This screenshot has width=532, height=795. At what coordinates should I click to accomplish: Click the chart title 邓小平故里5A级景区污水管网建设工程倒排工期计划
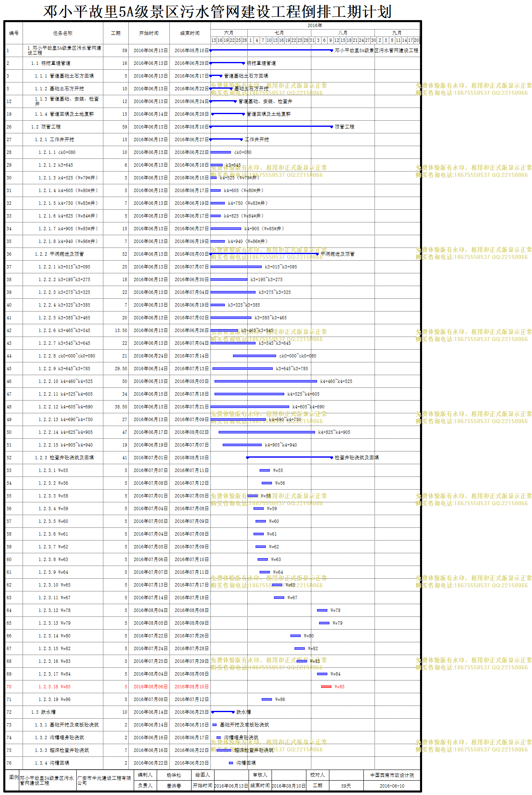[x=217, y=11]
